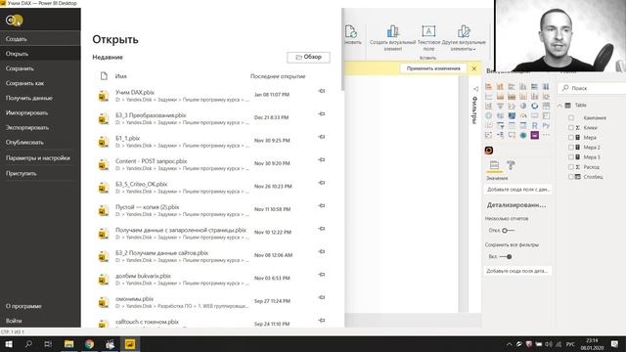This screenshot has width=626, height=352.
Task: Select the funnel visual
Action: [500, 106]
